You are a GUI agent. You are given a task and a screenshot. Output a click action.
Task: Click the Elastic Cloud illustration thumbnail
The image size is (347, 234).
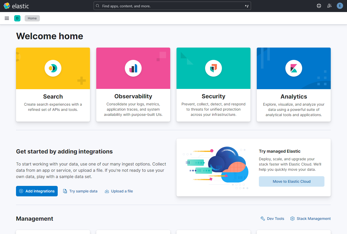coord(215,168)
